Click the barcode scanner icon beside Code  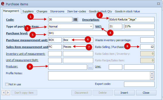tap(75, 20)
